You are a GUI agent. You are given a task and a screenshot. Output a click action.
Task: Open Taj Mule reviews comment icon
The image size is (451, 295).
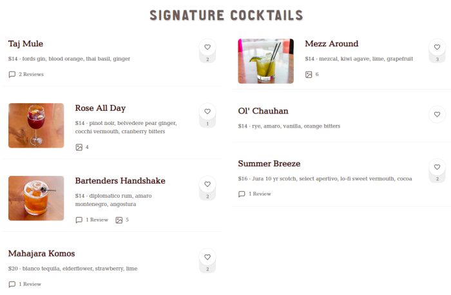pos(12,75)
